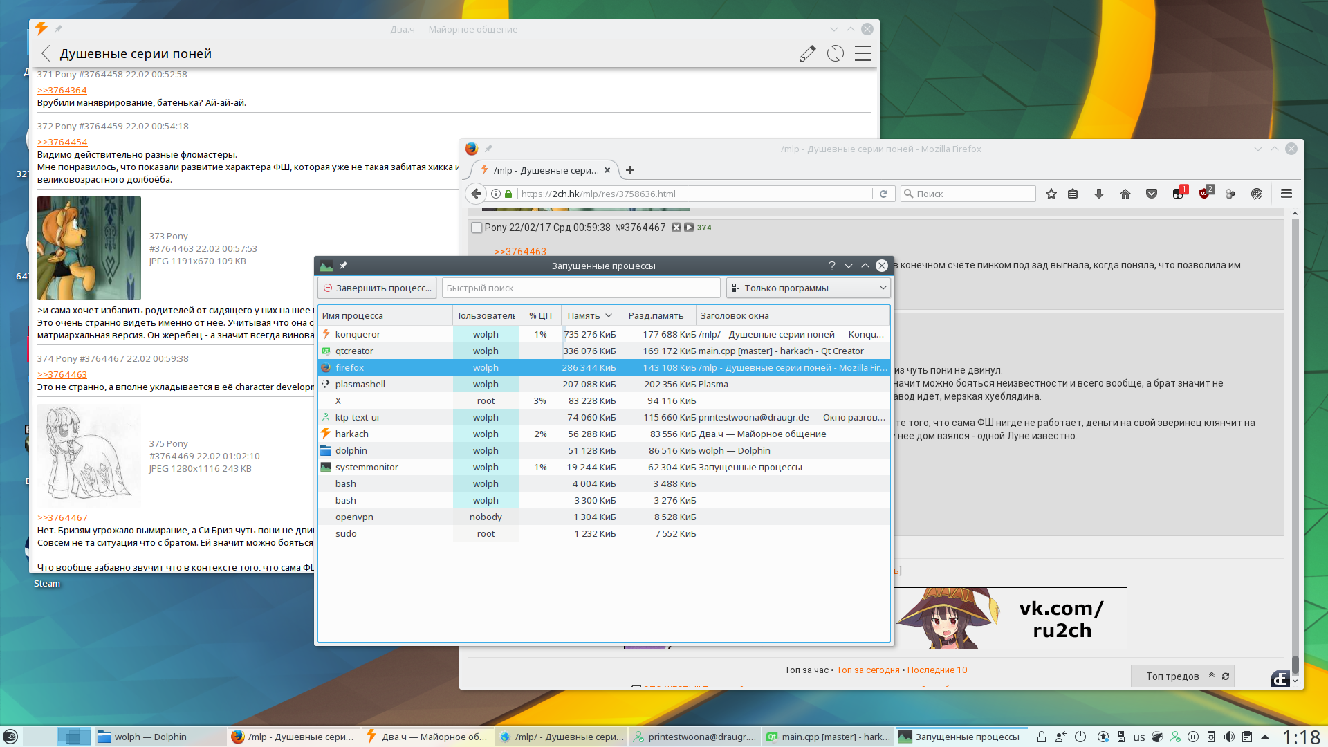
Task: Switch to 'main.cpp [master]' taskbar entry
Action: tap(828, 737)
